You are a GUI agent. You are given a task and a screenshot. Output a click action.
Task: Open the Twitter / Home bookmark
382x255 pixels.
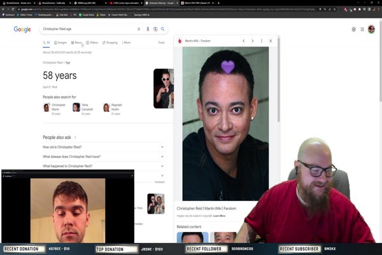[24, 15]
